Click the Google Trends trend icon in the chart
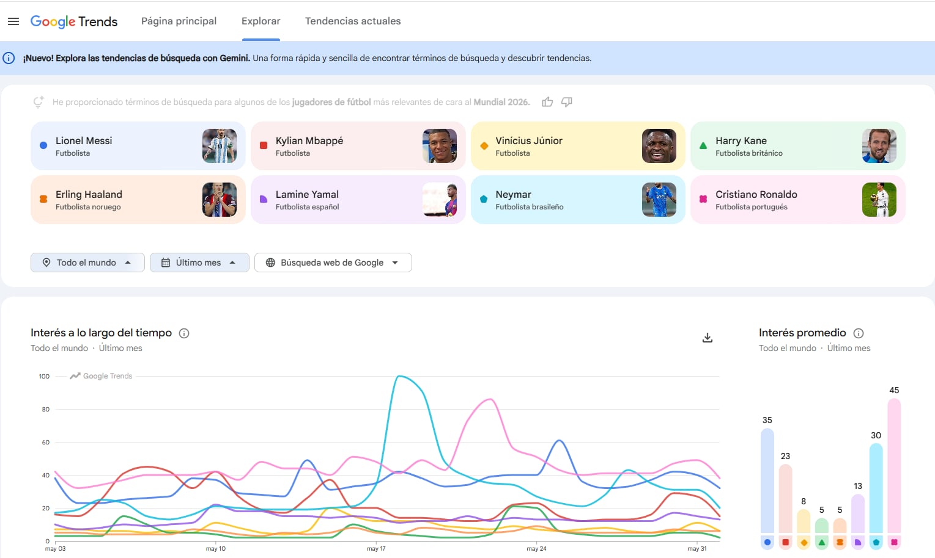 75,376
